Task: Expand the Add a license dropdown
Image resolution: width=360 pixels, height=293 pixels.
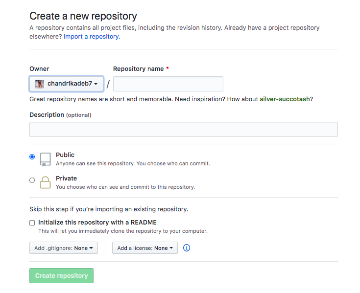Action: [x=144, y=248]
